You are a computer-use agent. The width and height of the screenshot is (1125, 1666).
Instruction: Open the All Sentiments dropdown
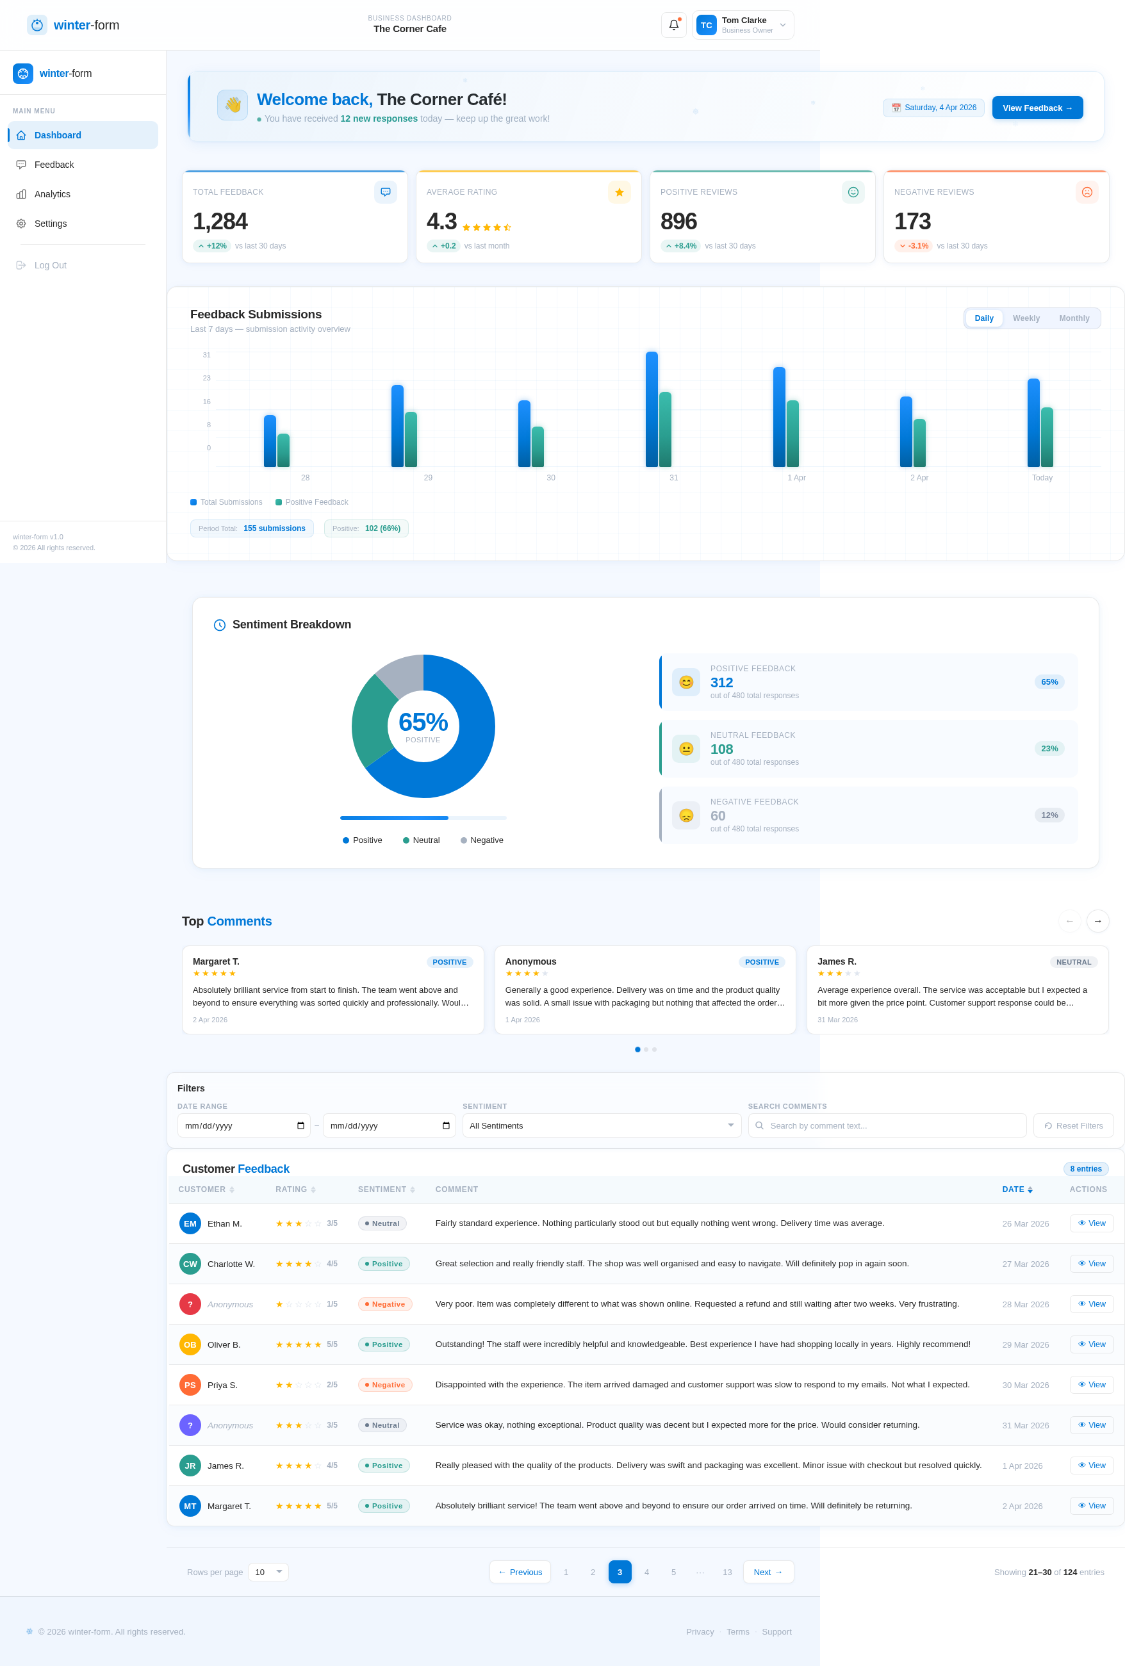click(601, 1125)
